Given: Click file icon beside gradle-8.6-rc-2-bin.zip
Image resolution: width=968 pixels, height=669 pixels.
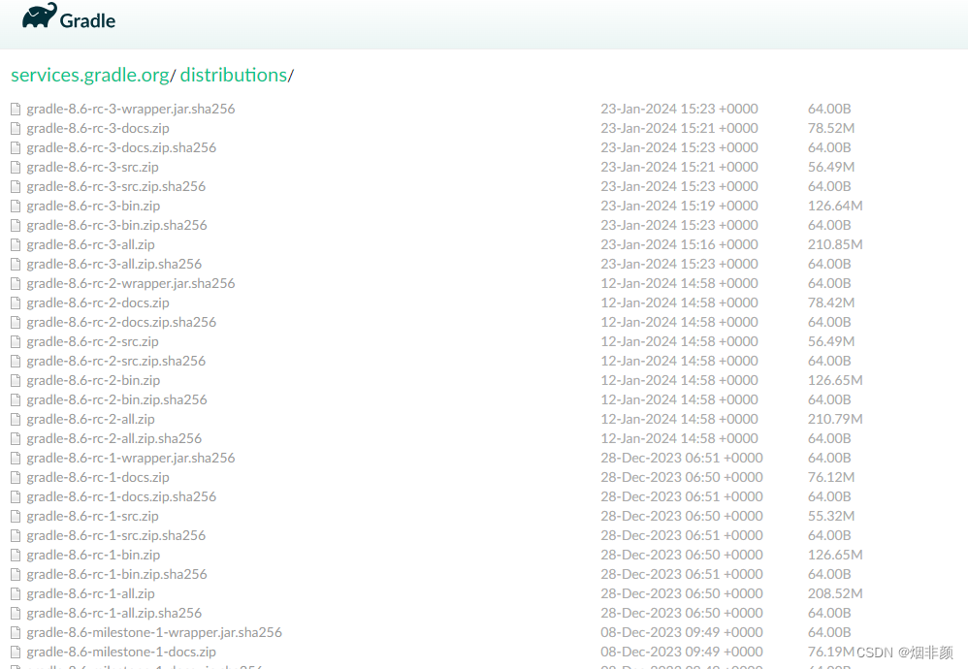Looking at the screenshot, I should (x=16, y=381).
